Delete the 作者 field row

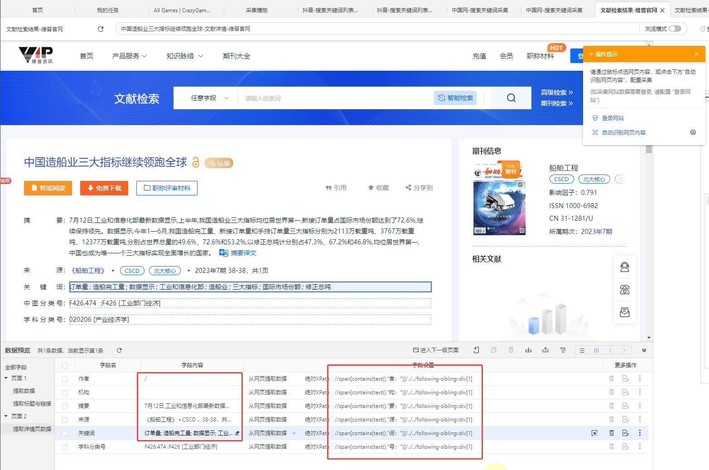tap(612, 378)
